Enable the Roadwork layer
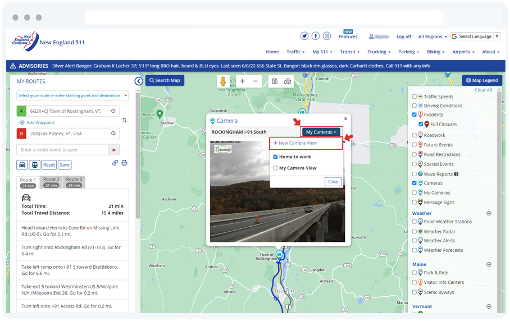The width and height of the screenshot is (510, 326). coord(415,135)
